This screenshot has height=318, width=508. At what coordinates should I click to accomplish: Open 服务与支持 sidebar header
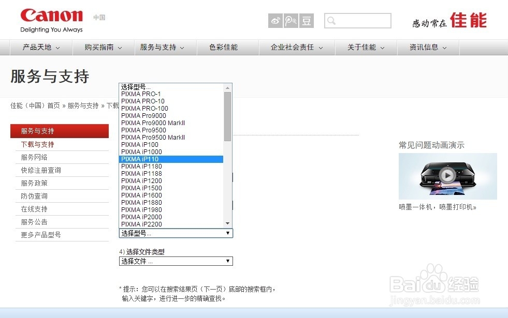click(x=60, y=131)
